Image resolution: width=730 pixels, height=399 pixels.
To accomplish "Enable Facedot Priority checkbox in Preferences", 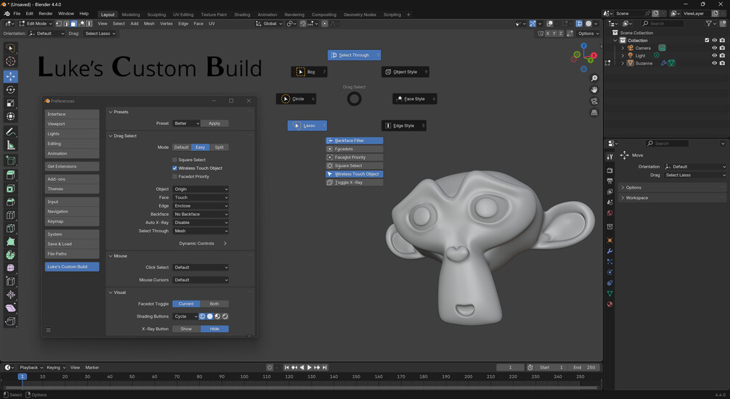I will tap(174, 176).
